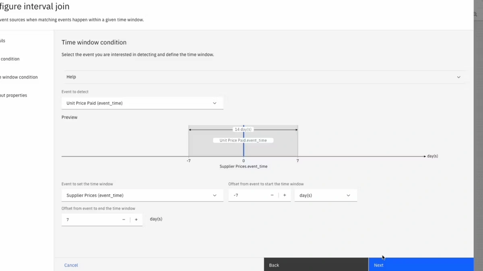This screenshot has width=483, height=271.
Task: Click the Back button
Action: 316,265
